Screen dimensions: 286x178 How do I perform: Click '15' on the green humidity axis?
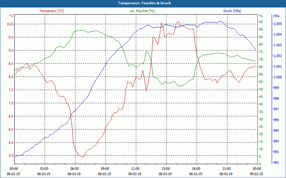click(x=261, y=142)
